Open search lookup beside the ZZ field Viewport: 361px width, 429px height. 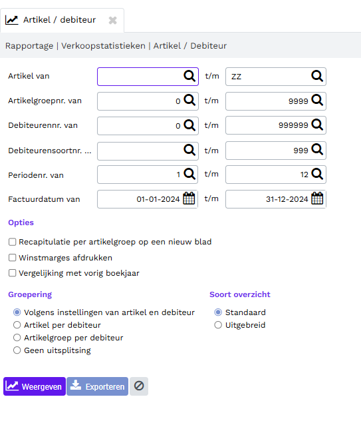pos(317,76)
